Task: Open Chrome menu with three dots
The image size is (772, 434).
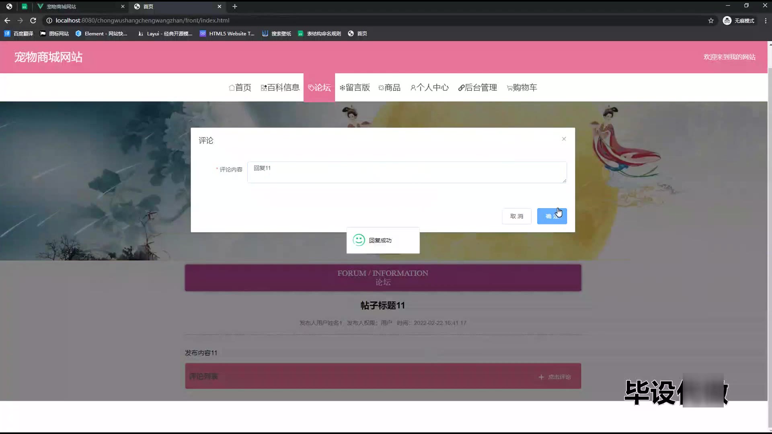Action: (x=766, y=20)
